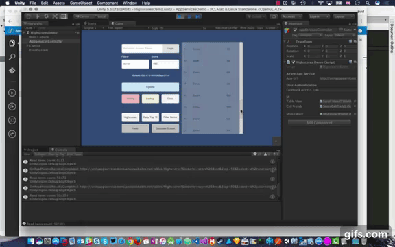This screenshot has width=395, height=247.
Task: Click the AppServicesController object cube icon
Action: pos(287,30)
